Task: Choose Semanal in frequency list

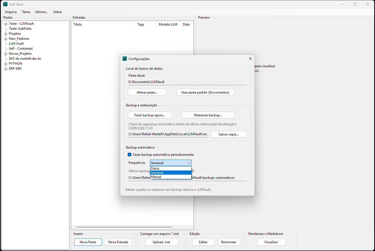Action: click(171, 173)
